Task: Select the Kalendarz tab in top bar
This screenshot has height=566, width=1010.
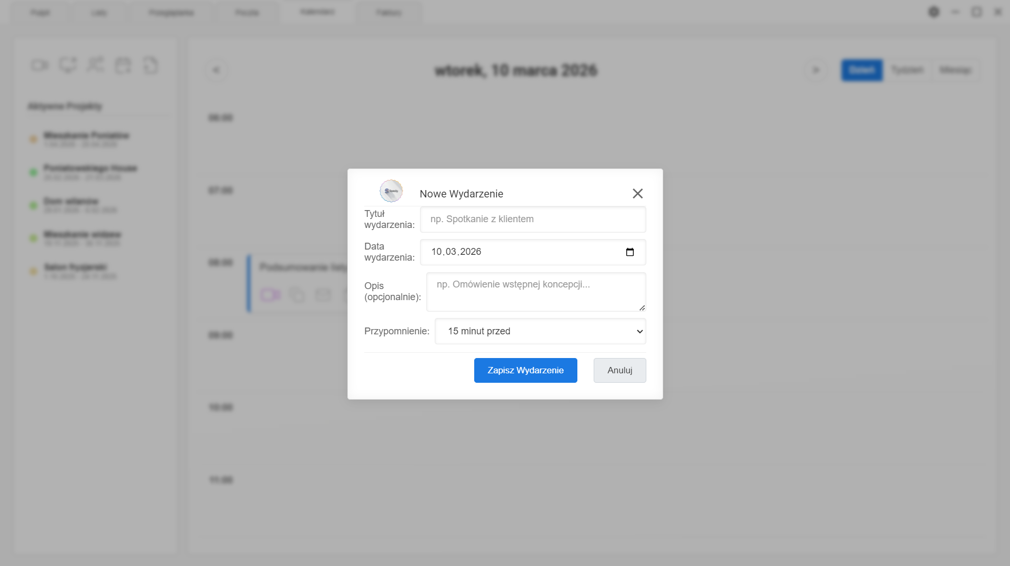Action: (x=317, y=12)
